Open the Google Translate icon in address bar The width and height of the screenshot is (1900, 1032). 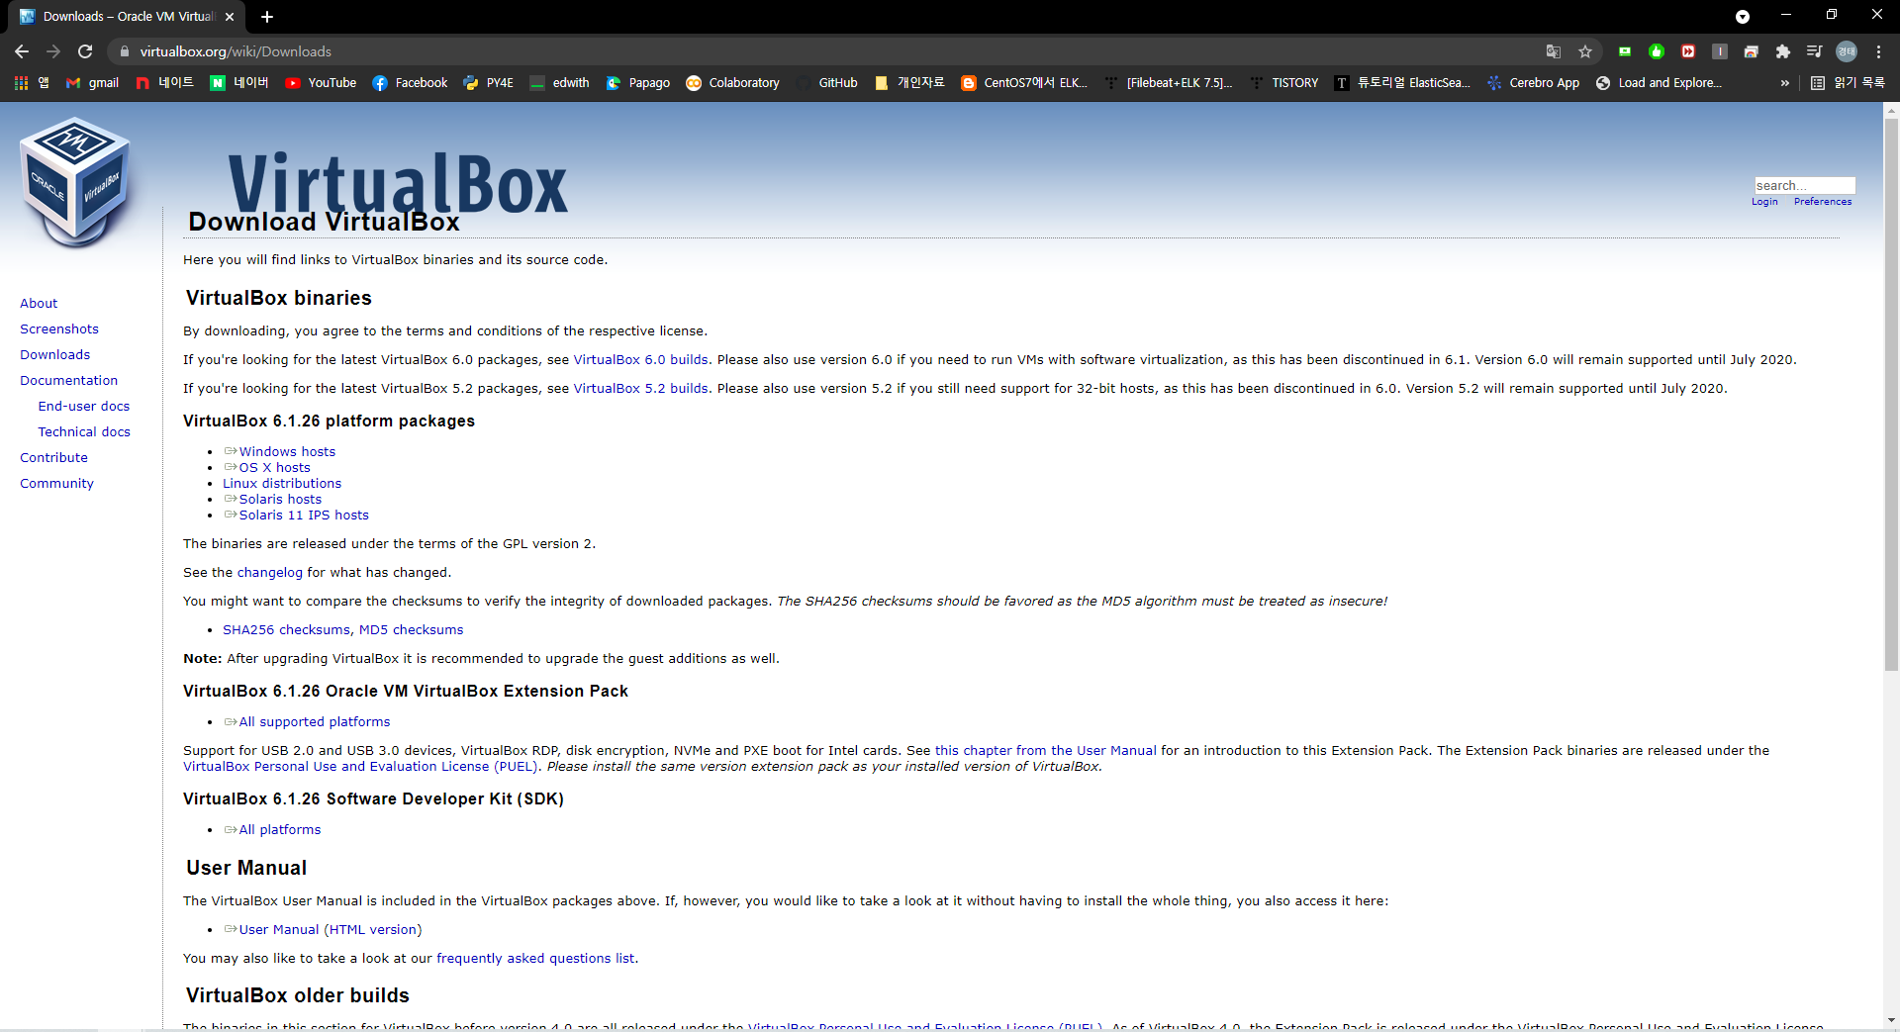point(1554,51)
